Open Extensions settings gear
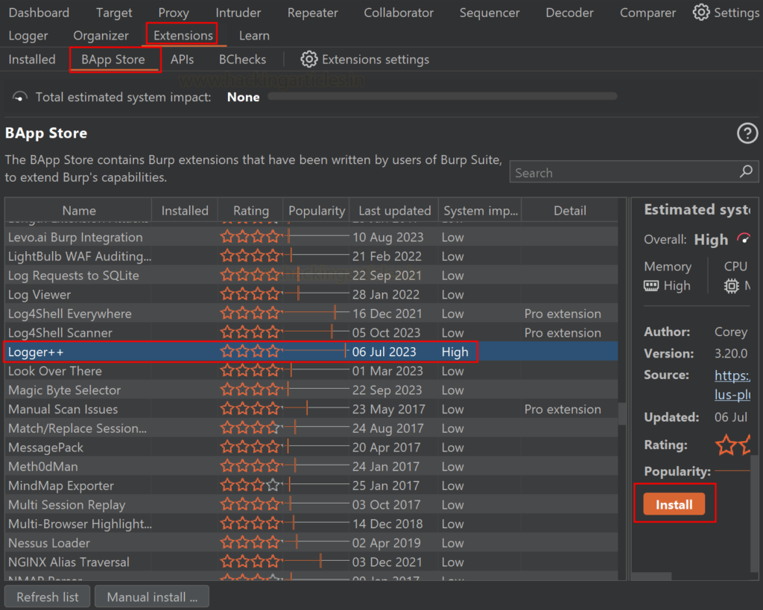 coord(308,60)
